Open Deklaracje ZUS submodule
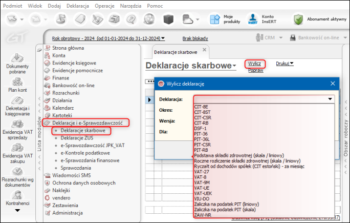 pyautogui.click(x=77, y=138)
